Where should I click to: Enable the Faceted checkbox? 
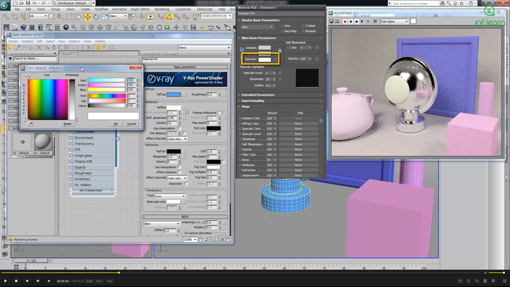[x=303, y=31]
